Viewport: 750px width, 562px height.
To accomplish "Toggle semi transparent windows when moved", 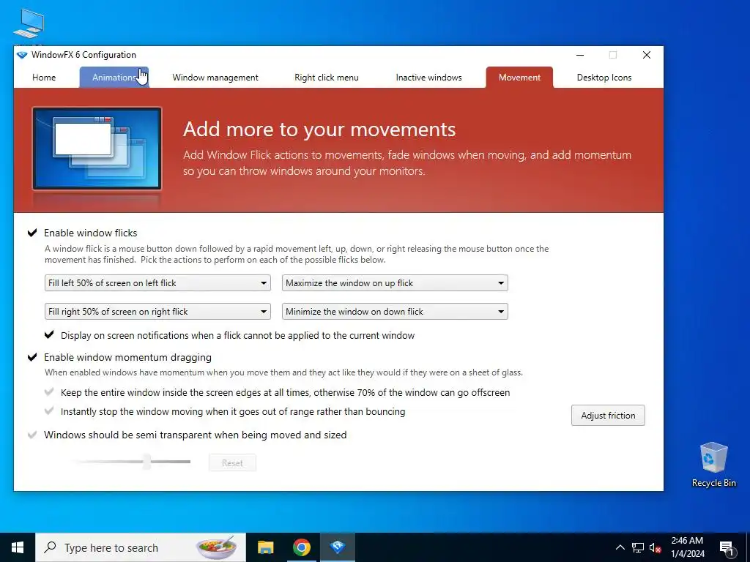I will click(32, 435).
